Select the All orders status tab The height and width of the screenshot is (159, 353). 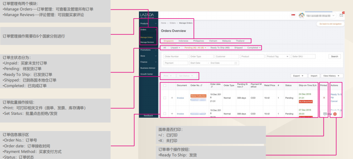pos(165,48)
